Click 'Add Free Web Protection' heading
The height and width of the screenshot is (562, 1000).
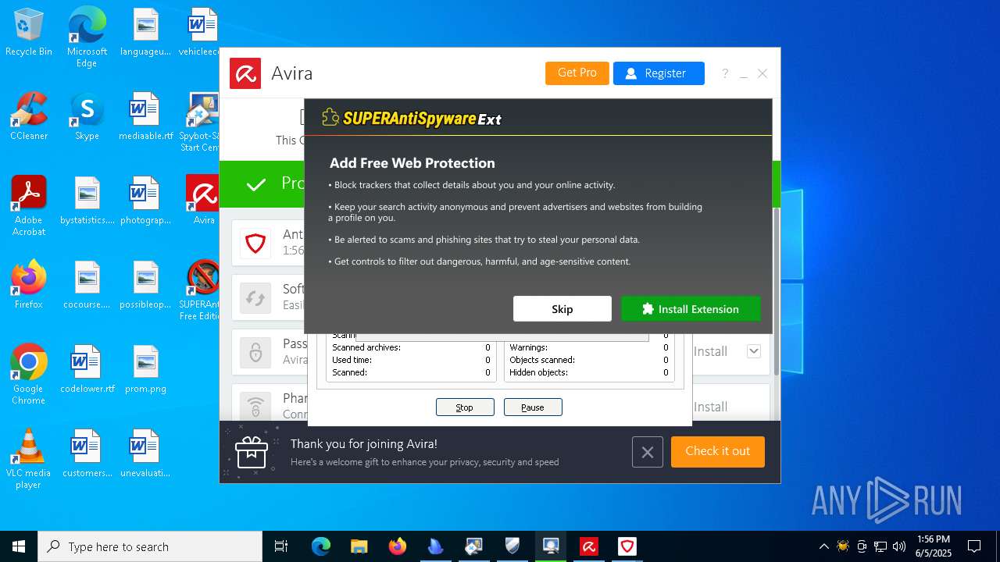[412, 163]
